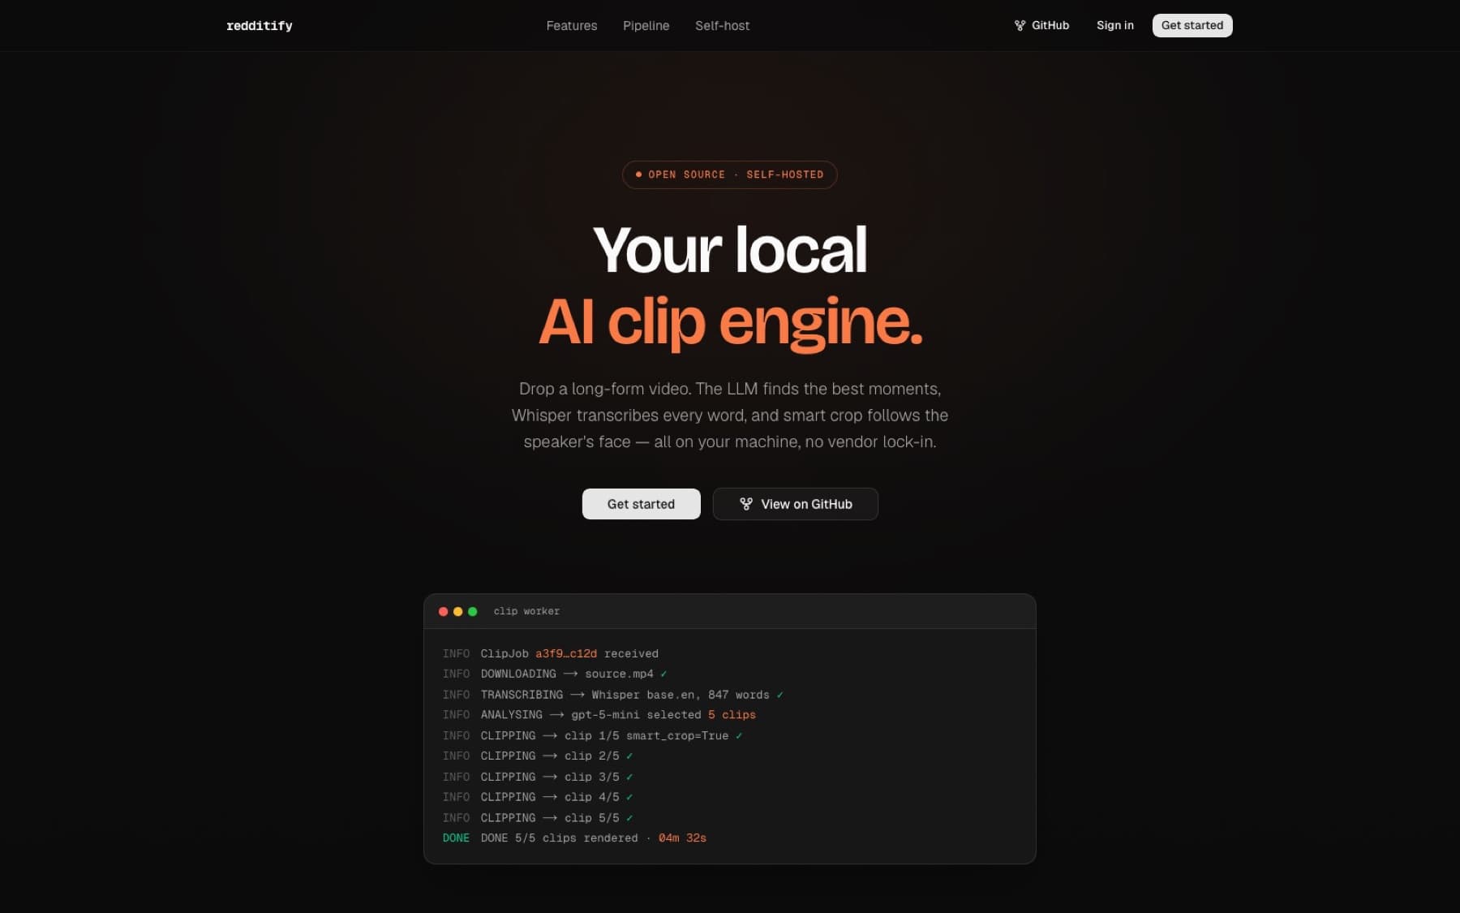Click the job ID a3f9…c12d
The height and width of the screenshot is (913, 1460).
[x=566, y=654]
